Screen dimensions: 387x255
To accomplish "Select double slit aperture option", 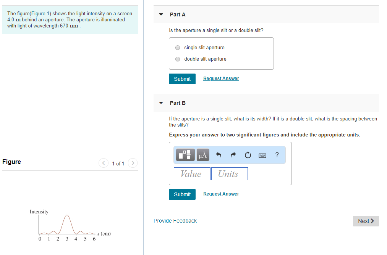I will pos(177,59).
